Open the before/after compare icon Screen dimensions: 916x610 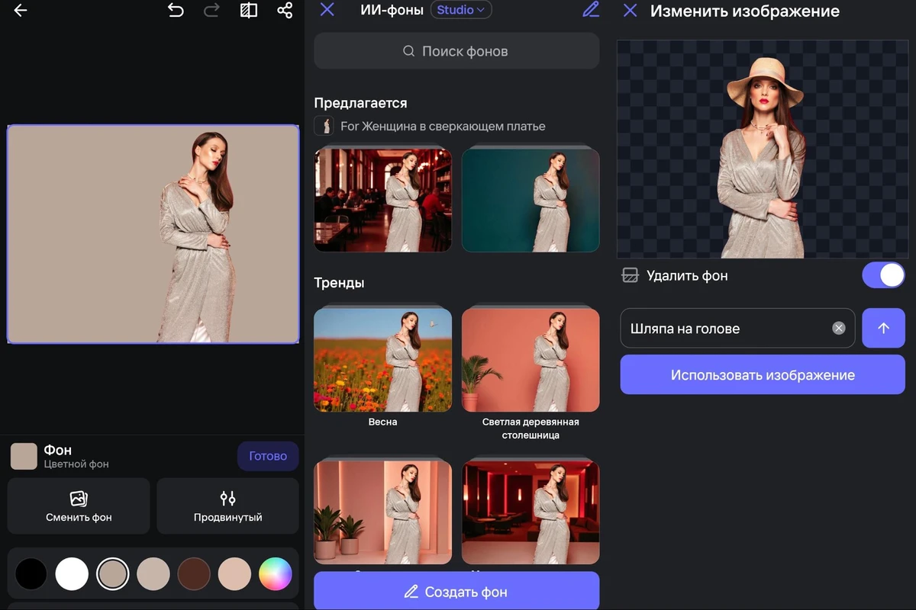(249, 11)
